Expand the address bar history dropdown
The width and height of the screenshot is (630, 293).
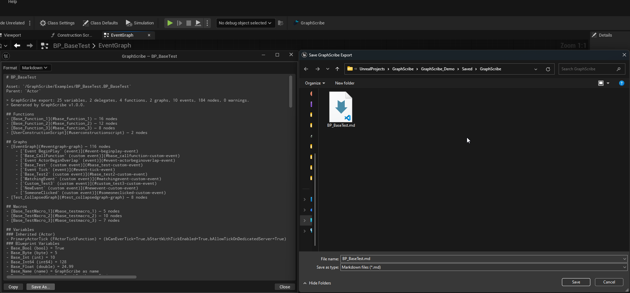coord(536,69)
